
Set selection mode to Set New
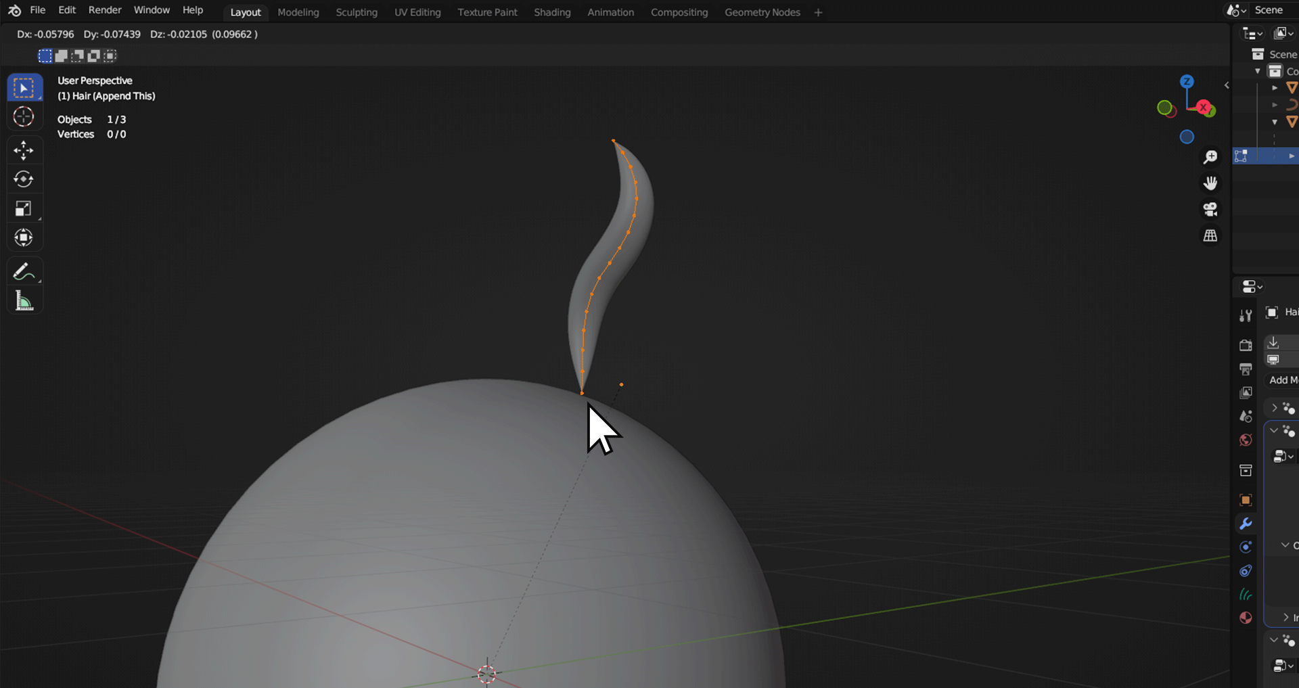(x=45, y=55)
